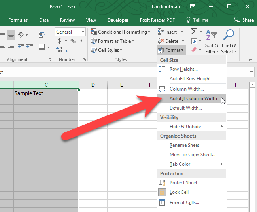Image resolution: width=257 pixels, height=212 pixels.
Task: Select the column D header
Action: pos(93,85)
